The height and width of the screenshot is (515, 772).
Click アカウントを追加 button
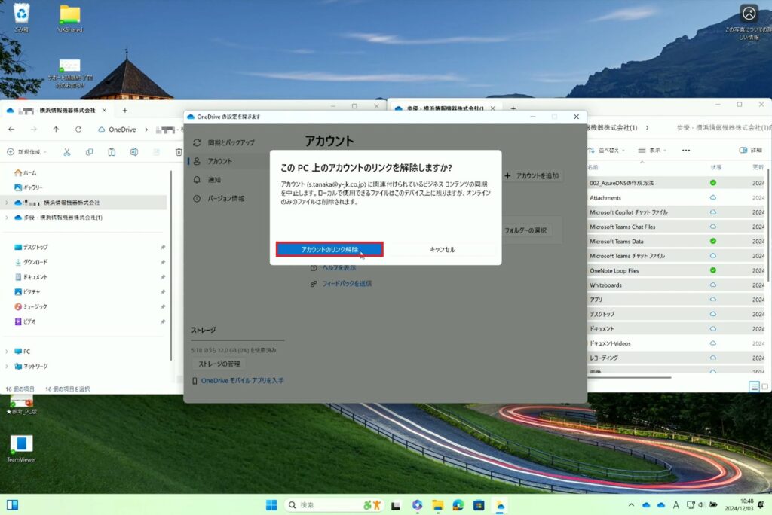point(532,175)
